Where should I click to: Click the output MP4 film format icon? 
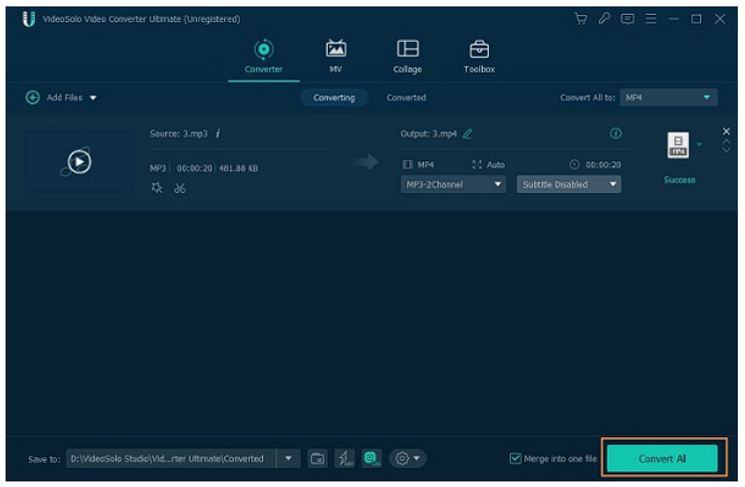(407, 165)
